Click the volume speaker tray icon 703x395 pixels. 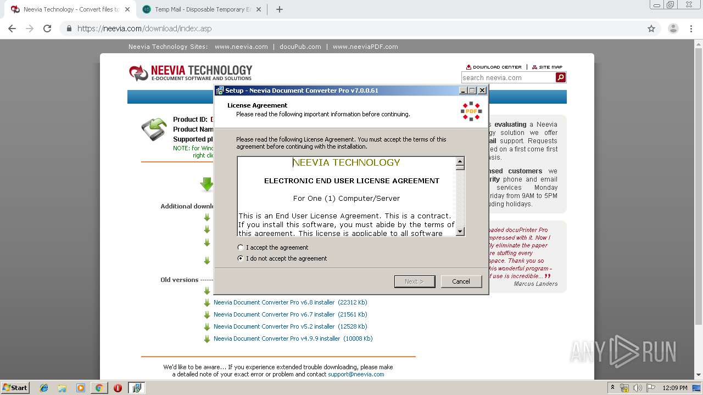pos(637,388)
